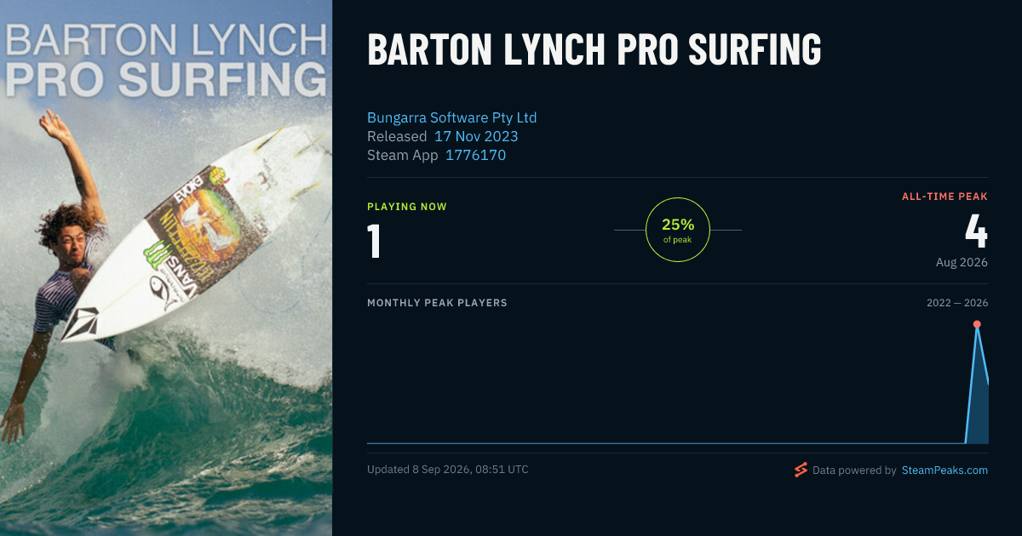The height and width of the screenshot is (536, 1022).
Task: Click the Data powered by text
Action: click(854, 470)
